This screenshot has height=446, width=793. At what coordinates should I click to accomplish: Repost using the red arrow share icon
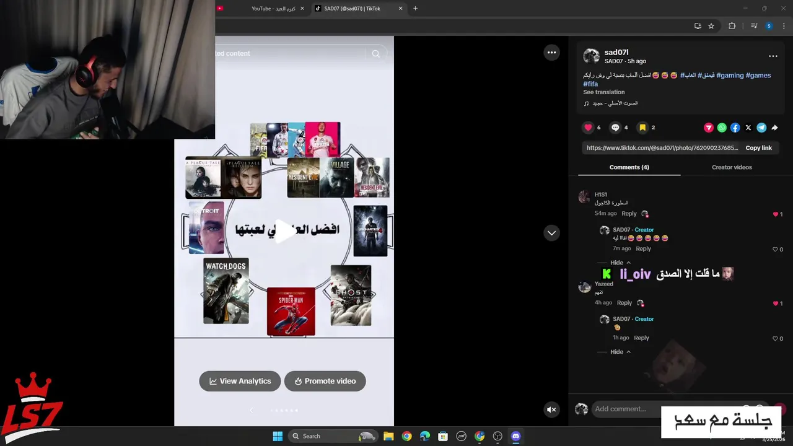pyautogui.click(x=709, y=128)
